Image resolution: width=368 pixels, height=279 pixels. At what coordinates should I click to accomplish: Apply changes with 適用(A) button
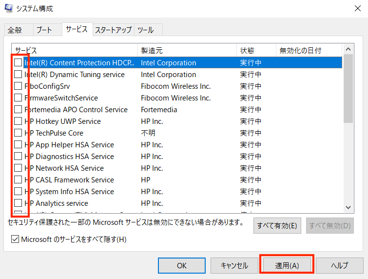pyautogui.click(x=287, y=266)
